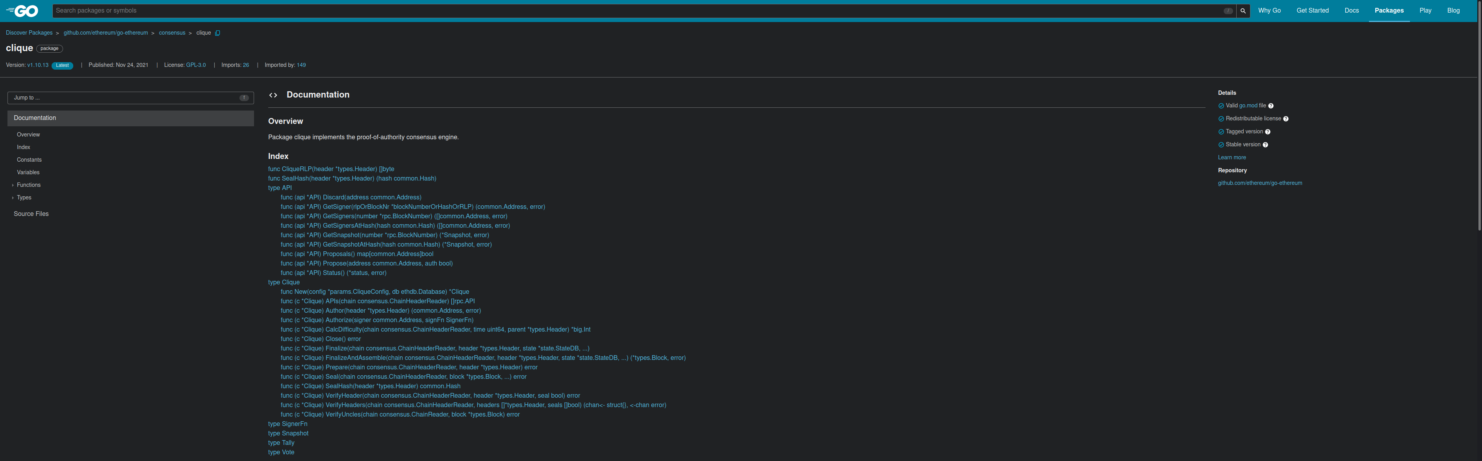This screenshot has width=1482, height=461.
Task: Open Clique CalcDifficulty method link
Action: (x=436, y=330)
